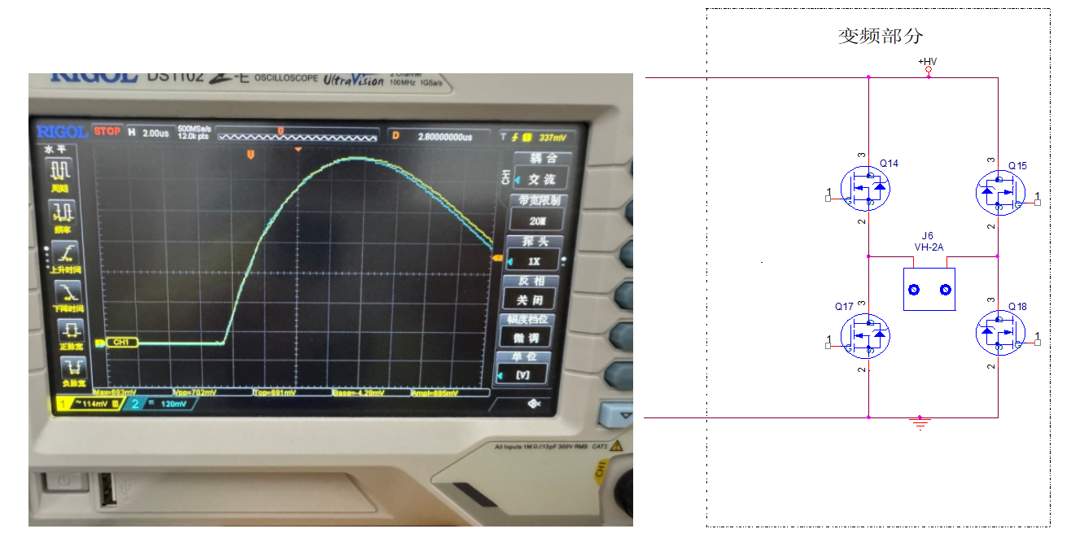This screenshot has height=542, width=1071.
Task: Click the D 2.80000000us delay readout
Action: pos(440,136)
